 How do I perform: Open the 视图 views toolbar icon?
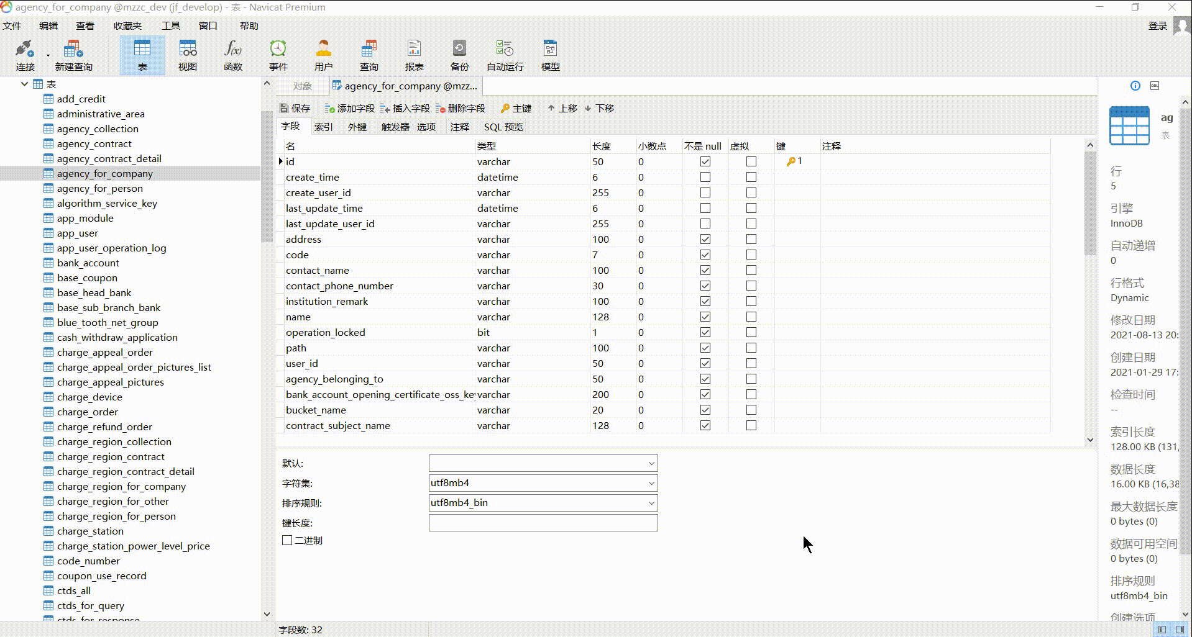click(x=188, y=55)
